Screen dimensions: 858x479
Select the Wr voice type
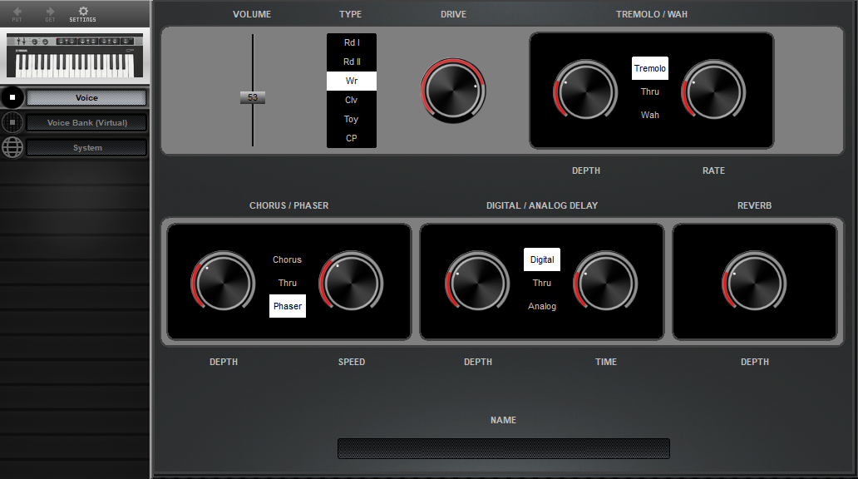point(351,81)
